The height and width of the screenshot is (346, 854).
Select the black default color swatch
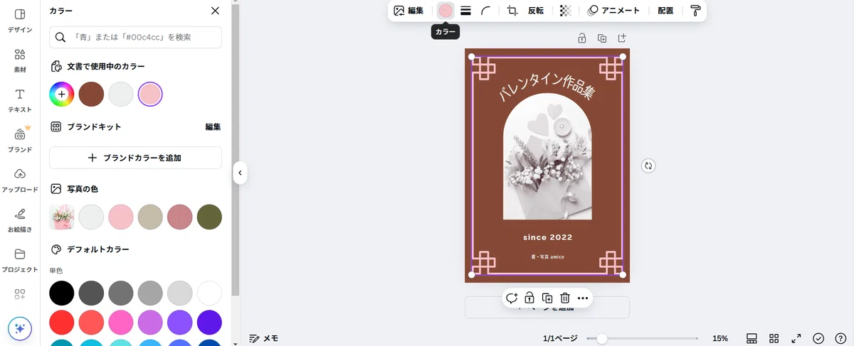coord(62,293)
